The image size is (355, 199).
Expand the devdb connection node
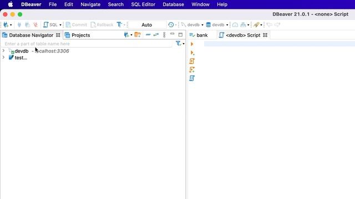(x=3, y=51)
